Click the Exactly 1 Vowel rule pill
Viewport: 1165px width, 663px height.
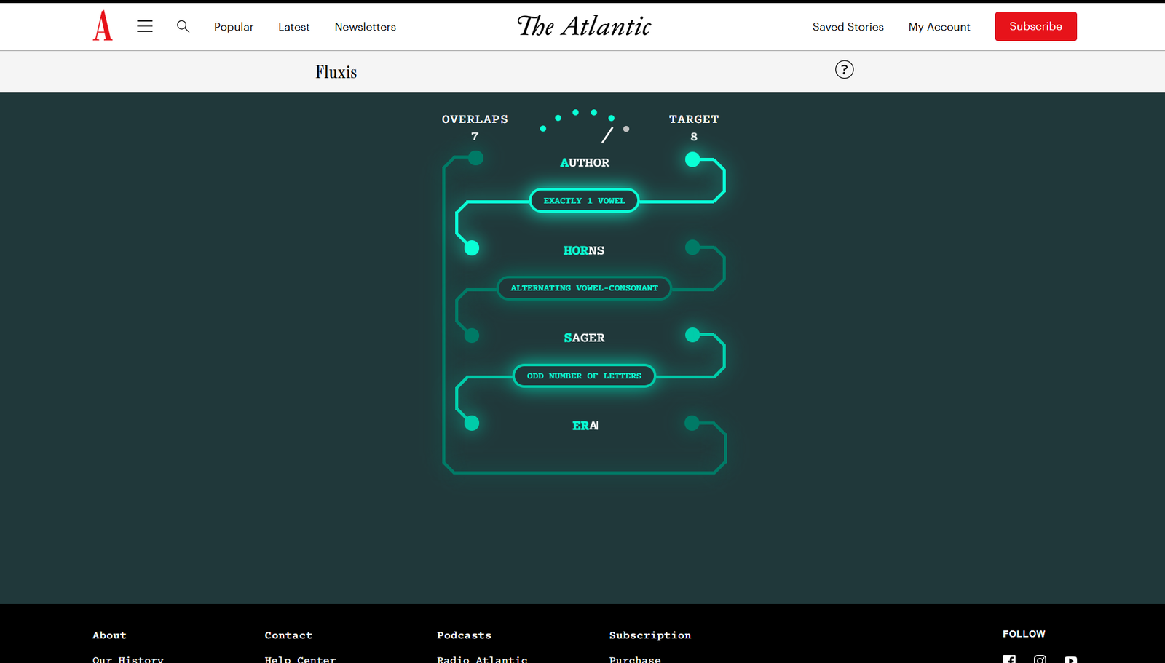pos(584,201)
